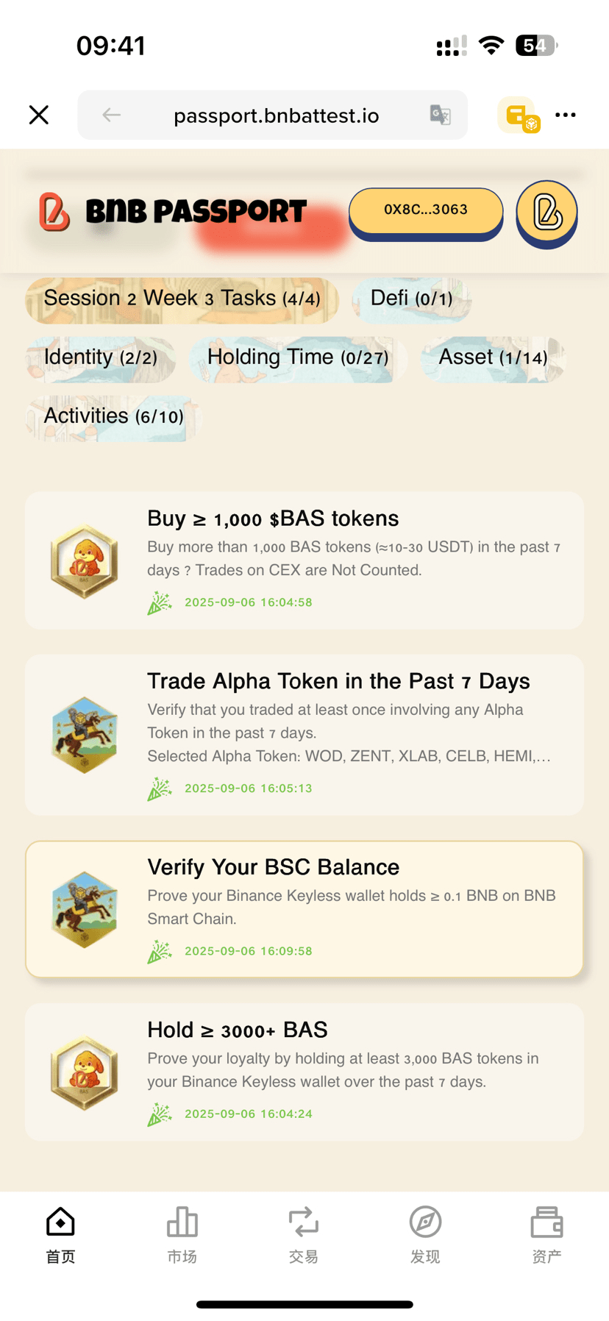The height and width of the screenshot is (1321, 609).
Task: Close the in-app browser with X
Action: point(39,115)
